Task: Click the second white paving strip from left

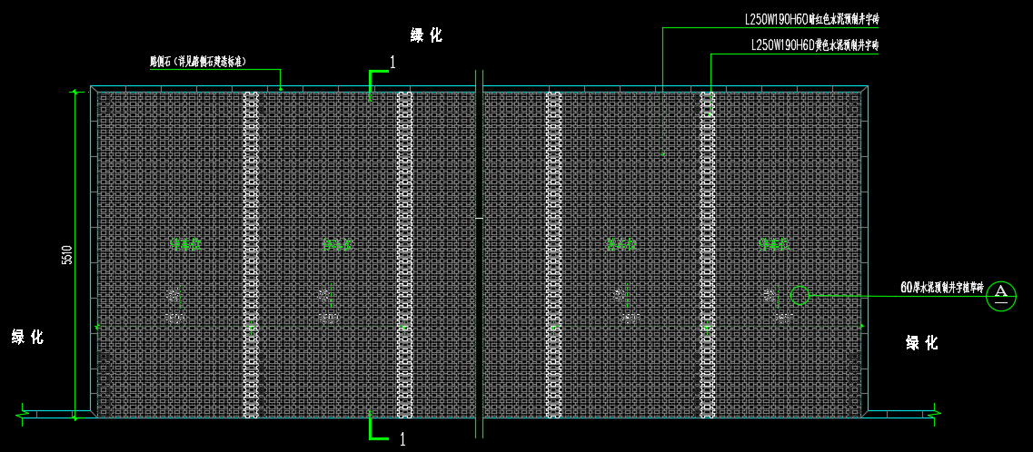Action: coord(404,255)
